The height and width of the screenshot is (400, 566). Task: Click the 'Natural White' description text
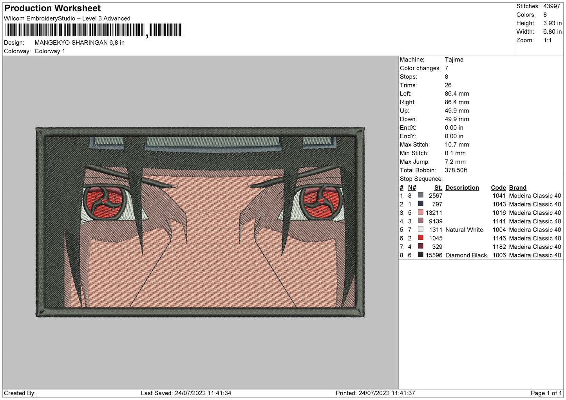464,230
